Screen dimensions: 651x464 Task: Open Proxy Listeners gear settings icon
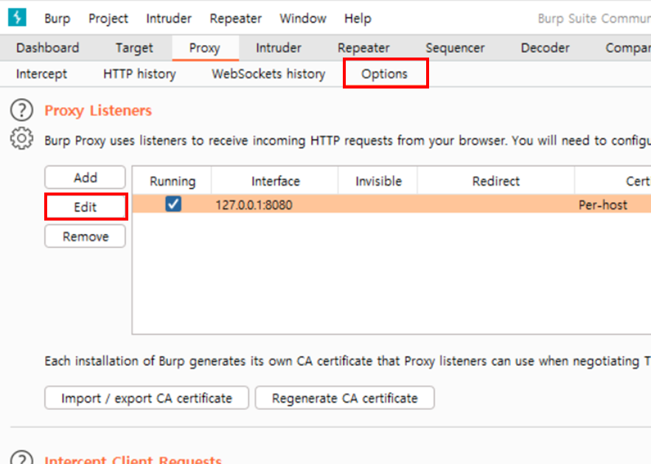pos(21,139)
